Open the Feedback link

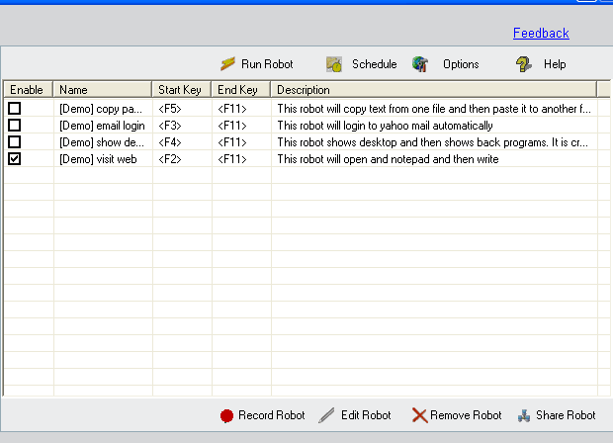[541, 33]
